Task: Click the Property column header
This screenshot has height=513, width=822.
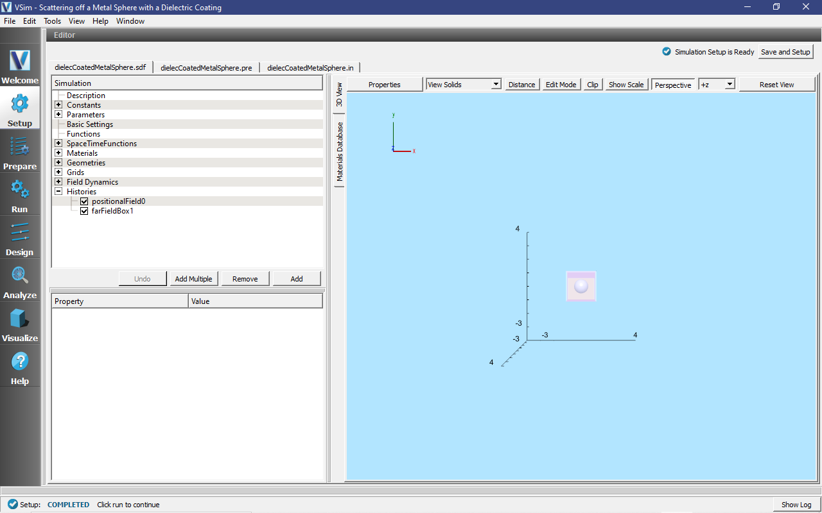Action: tap(120, 301)
